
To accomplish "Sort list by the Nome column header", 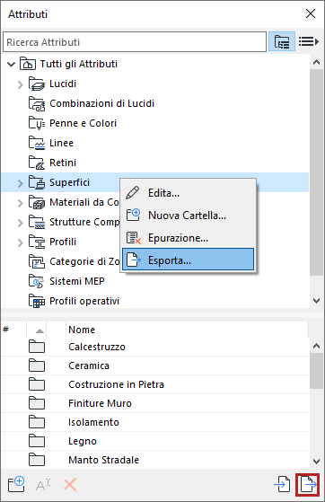I will 187,330.
